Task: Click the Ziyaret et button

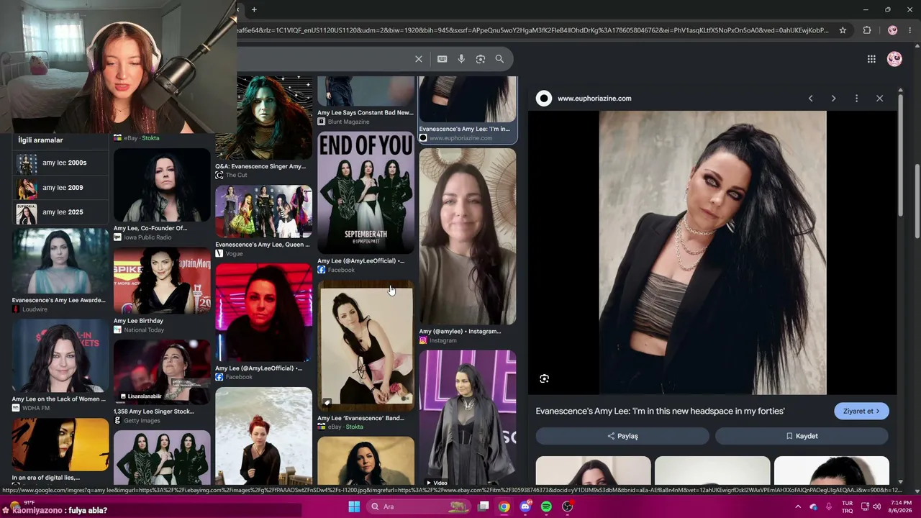Action: (861, 411)
